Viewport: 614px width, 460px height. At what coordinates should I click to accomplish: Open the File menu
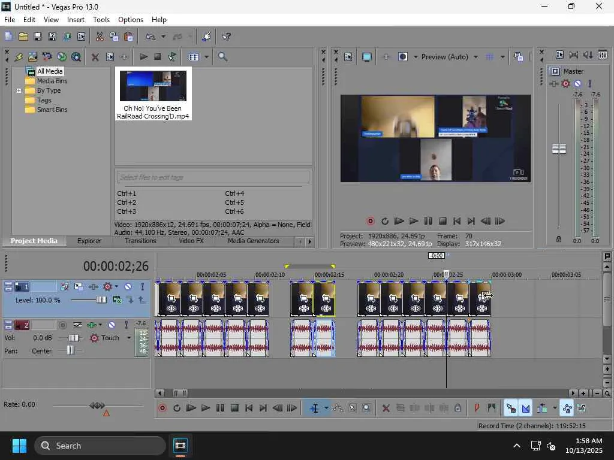click(x=10, y=20)
